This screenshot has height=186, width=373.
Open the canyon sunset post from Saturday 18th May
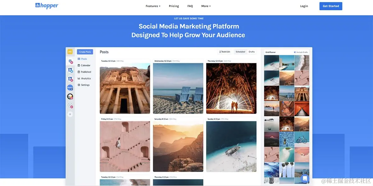[x=178, y=146]
